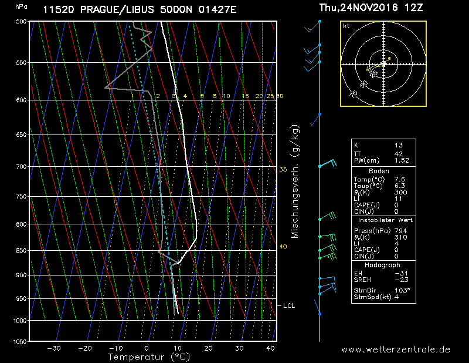
Task: Click the LCL marker label
Action: [289, 305]
